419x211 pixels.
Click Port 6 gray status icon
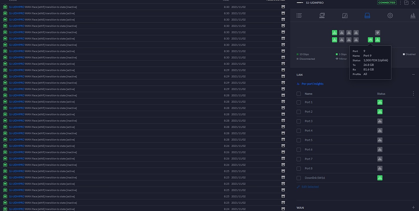click(x=380, y=149)
